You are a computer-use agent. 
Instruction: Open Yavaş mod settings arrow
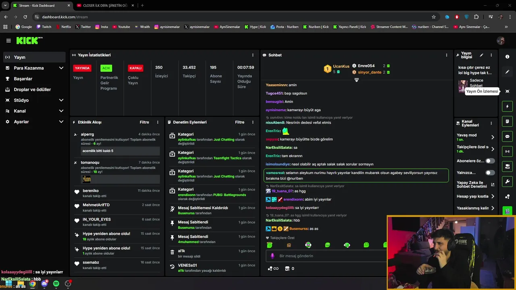tap(493, 137)
